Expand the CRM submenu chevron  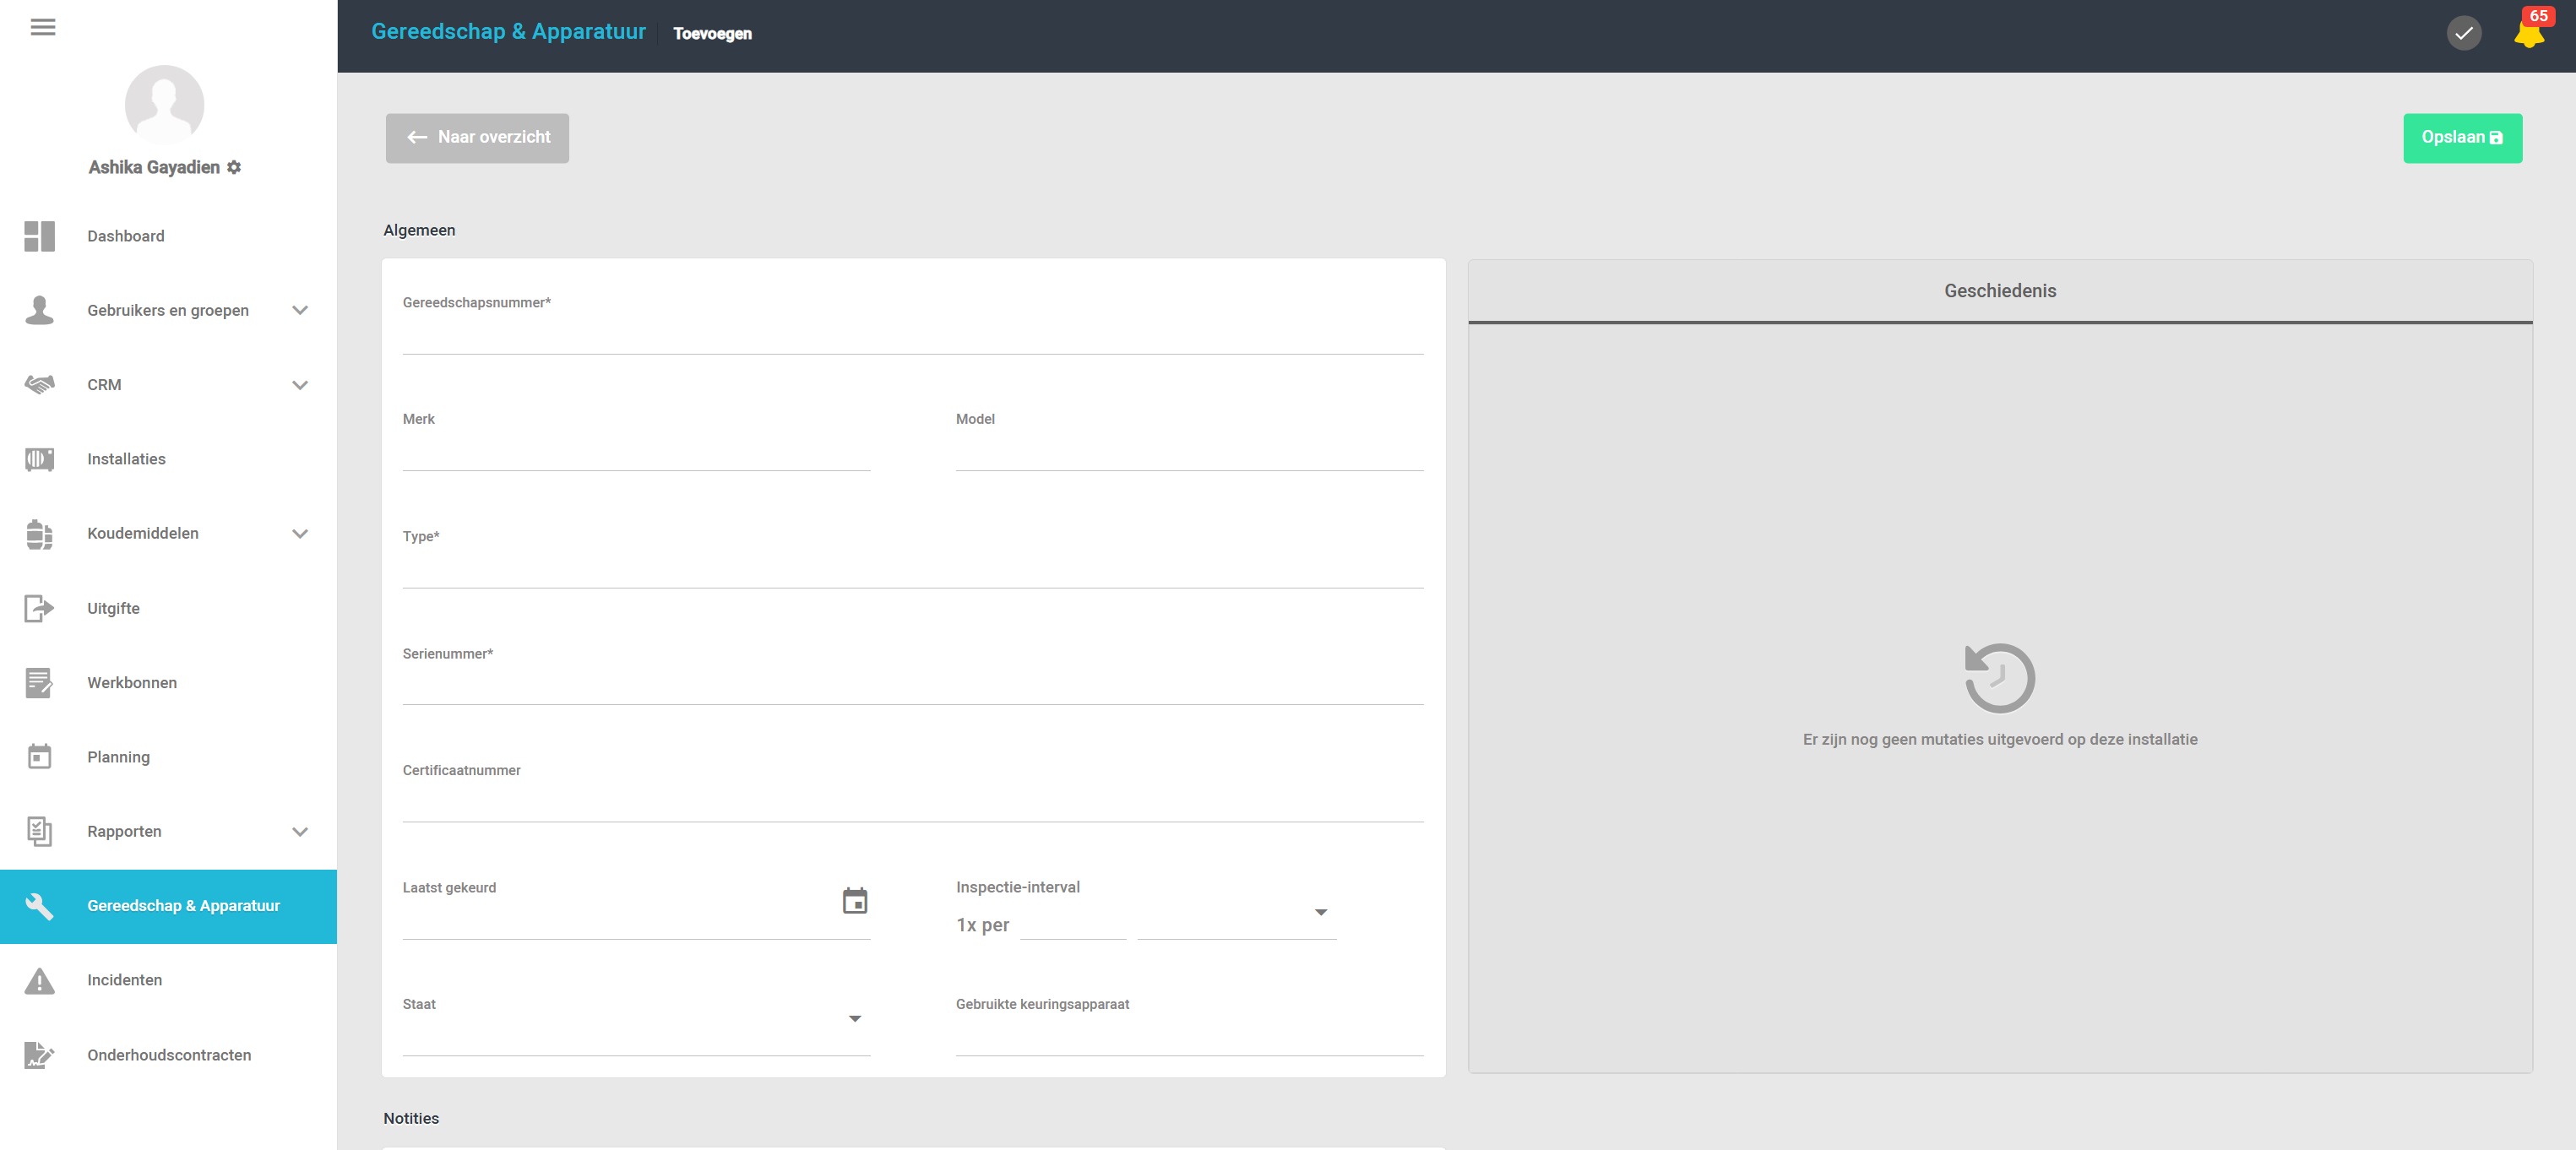(299, 385)
